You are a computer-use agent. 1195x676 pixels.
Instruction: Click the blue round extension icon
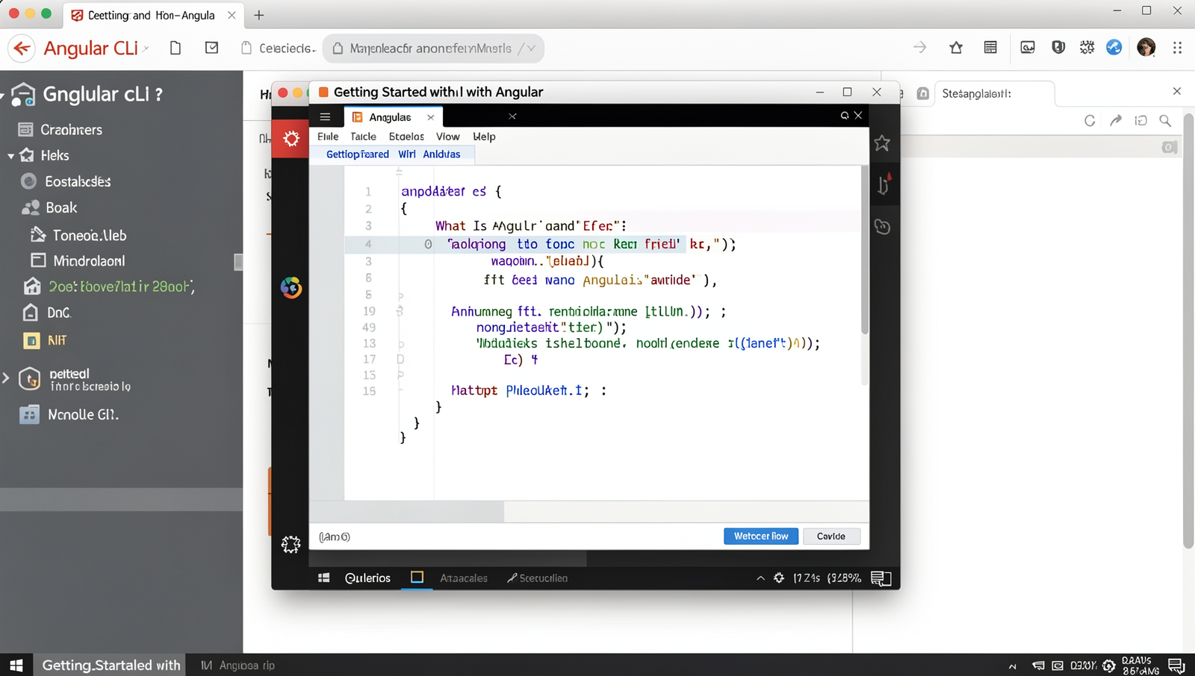point(1114,48)
